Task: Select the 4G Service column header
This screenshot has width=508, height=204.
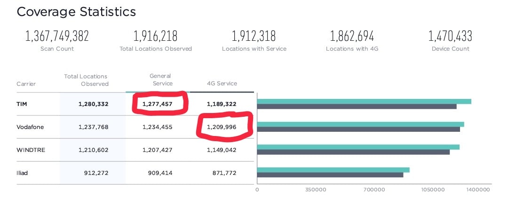Action: pyautogui.click(x=222, y=83)
